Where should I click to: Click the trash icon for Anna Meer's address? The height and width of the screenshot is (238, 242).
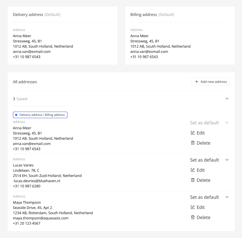(193, 143)
